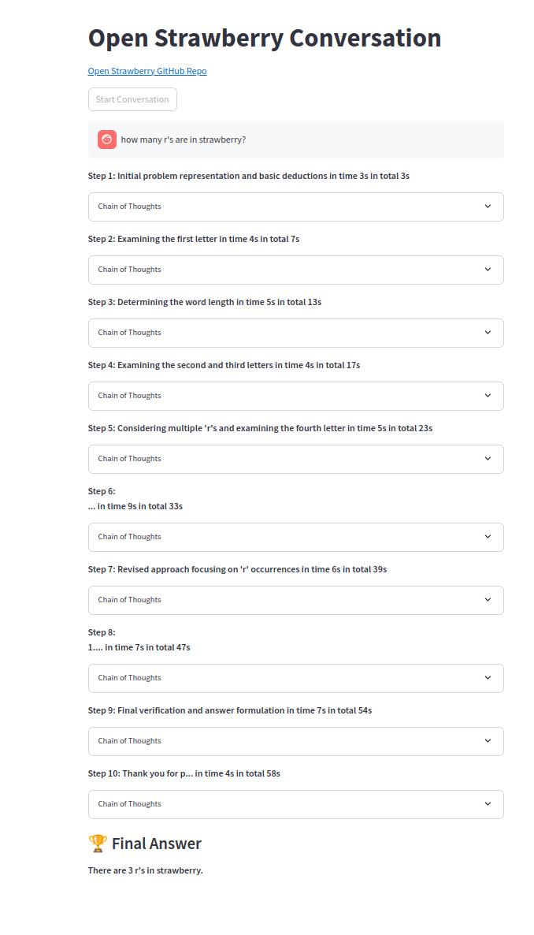Image resolution: width=534 pixels, height=935 pixels.
Task: Click the Open Strawberry Conversation heading
Action: click(264, 38)
